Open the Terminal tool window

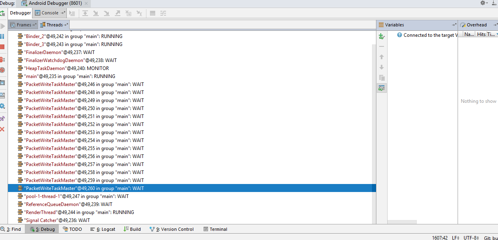[218, 229]
